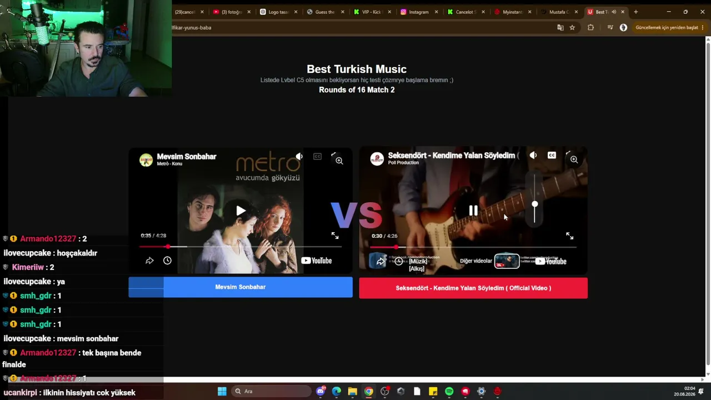Mute the Mevsim Sonbahar video
Viewport: 711px width, 400px height.
299,157
